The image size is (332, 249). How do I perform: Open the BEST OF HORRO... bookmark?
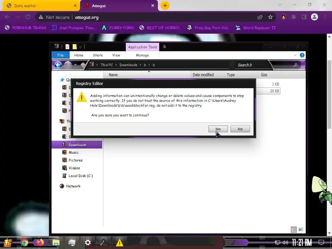[160, 28]
